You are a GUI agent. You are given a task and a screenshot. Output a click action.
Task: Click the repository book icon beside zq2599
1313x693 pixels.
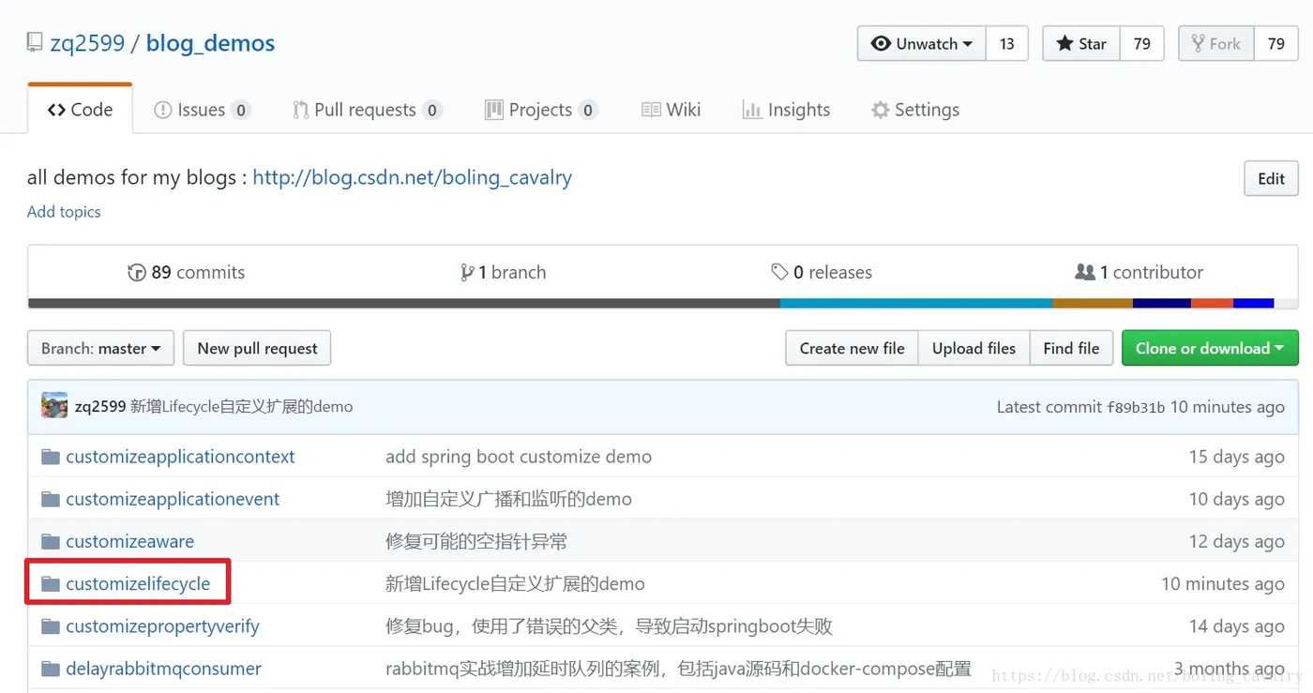pos(35,43)
